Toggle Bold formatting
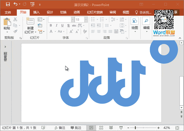Image resolution: width=184 pixels, height=131 pixels. click(51, 25)
